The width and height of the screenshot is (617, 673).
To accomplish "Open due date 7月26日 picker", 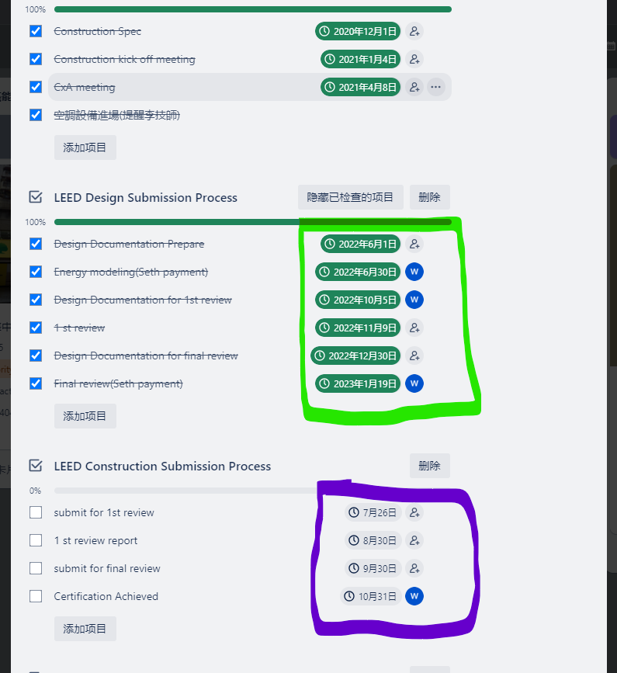I will [373, 512].
